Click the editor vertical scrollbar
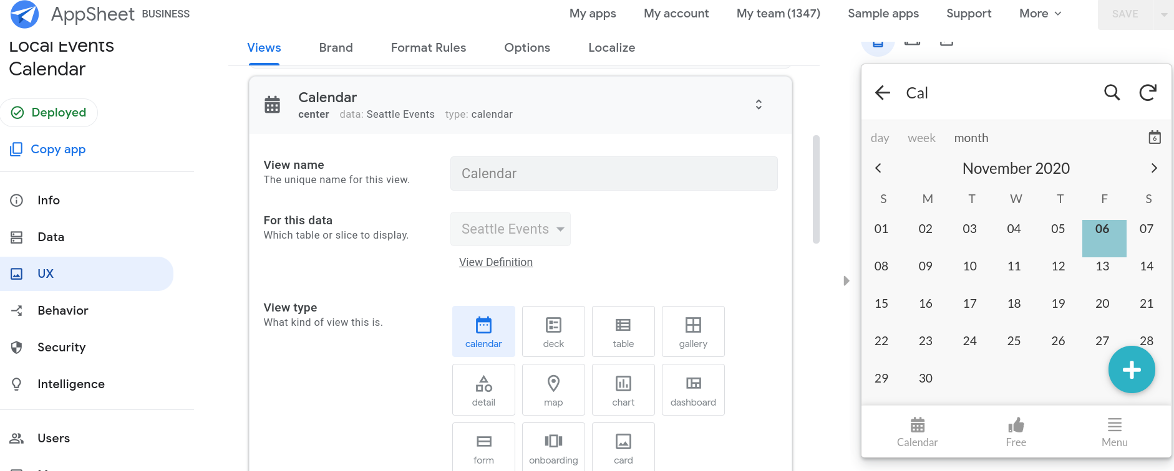The image size is (1174, 471). point(816,189)
